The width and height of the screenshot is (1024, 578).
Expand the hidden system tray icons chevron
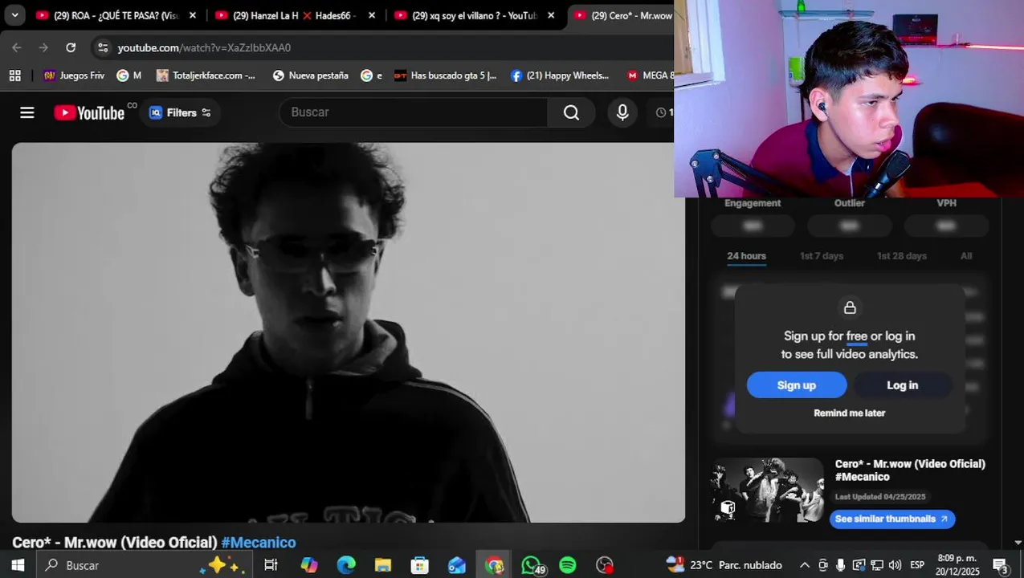pyautogui.click(x=805, y=565)
